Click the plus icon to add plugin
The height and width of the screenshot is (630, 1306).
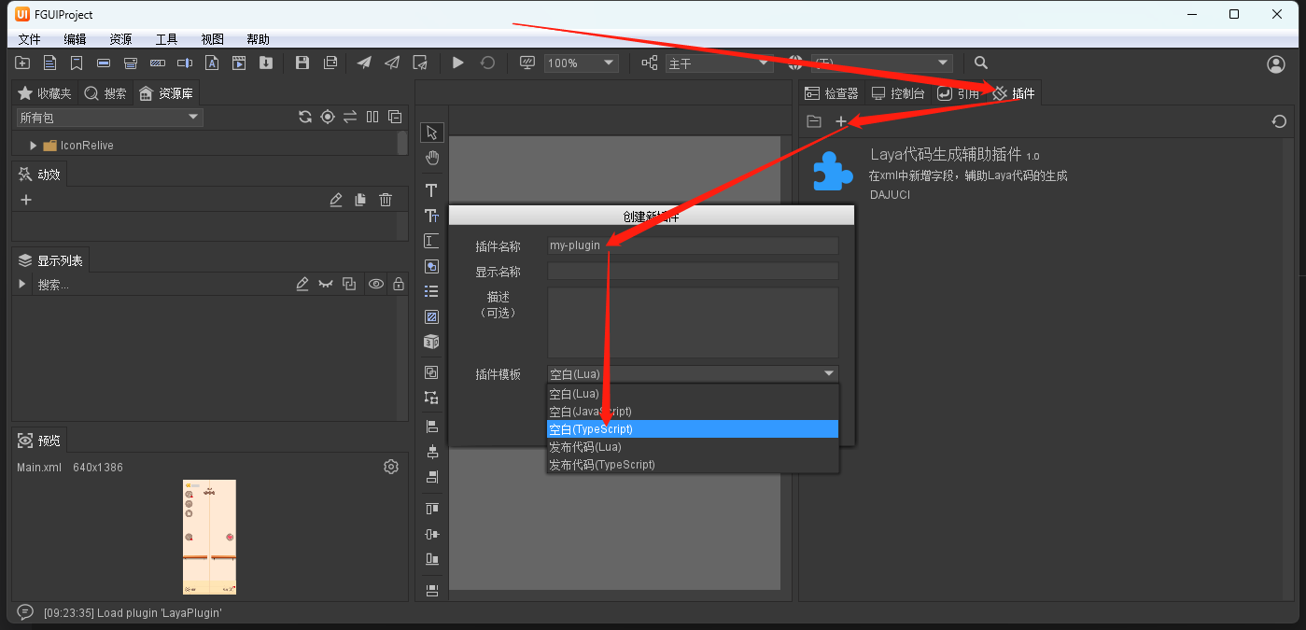(840, 121)
